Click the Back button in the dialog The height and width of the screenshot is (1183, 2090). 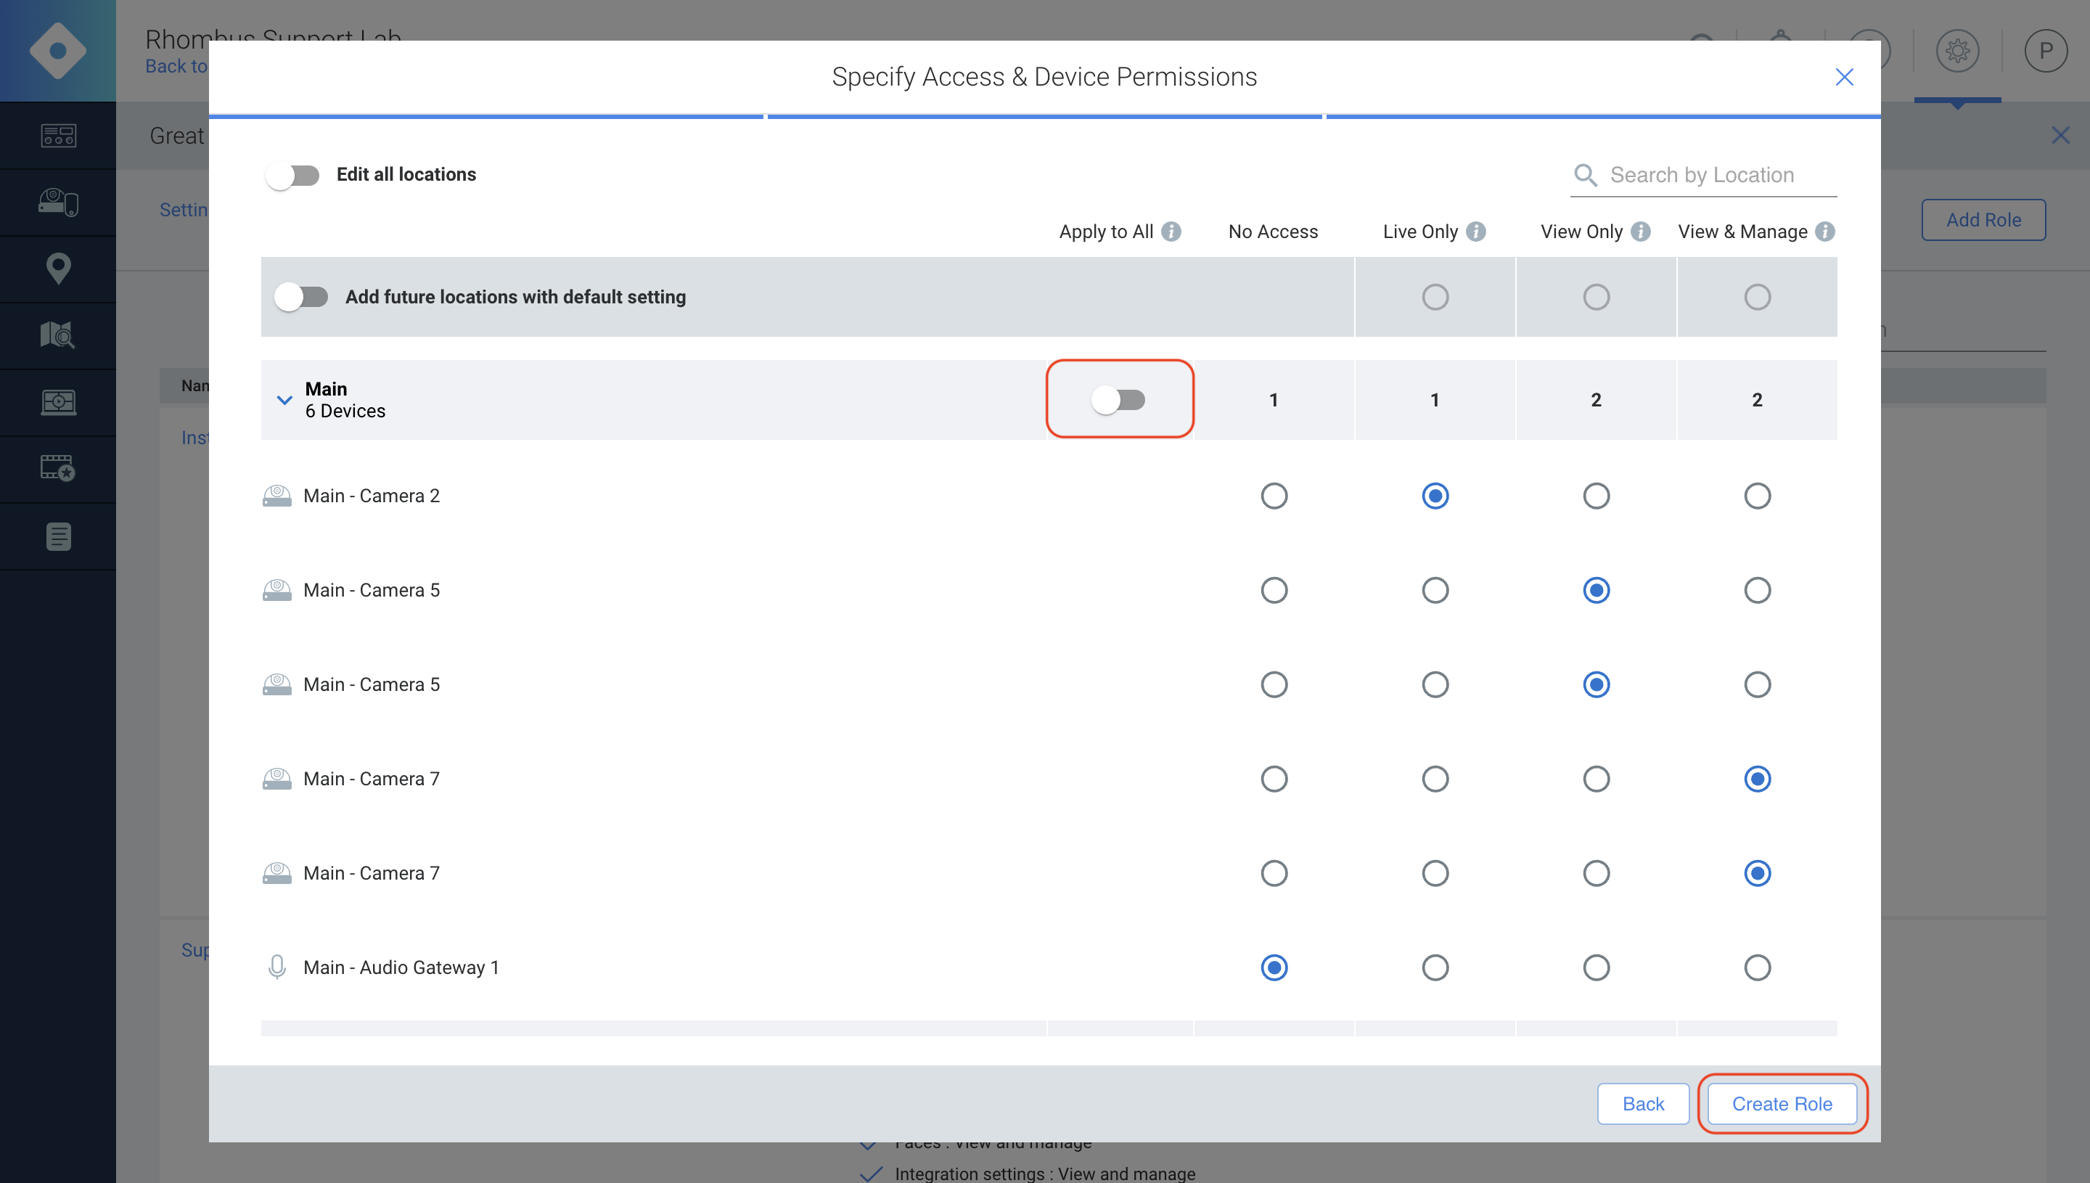(1642, 1103)
